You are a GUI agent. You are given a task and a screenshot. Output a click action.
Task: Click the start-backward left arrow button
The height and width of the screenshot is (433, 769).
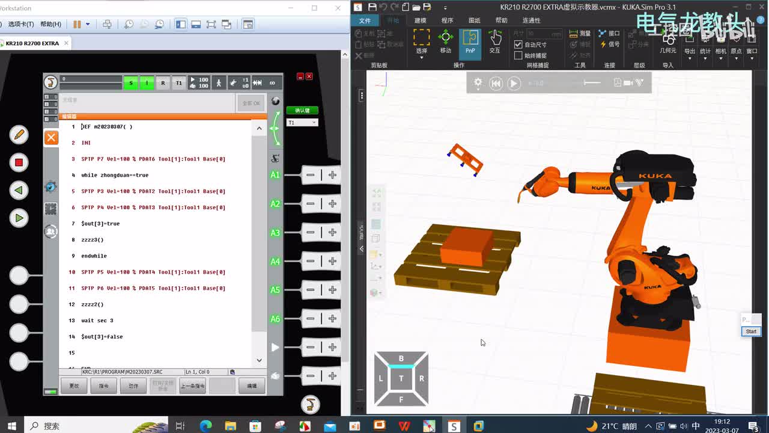19,191
